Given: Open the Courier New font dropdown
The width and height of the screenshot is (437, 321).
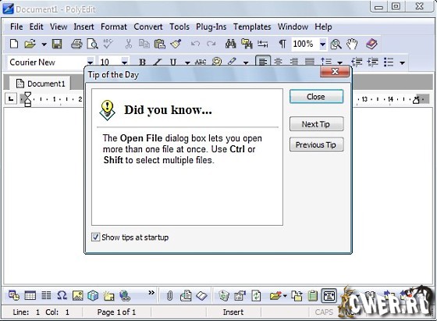Looking at the screenshot, I should 91,62.
